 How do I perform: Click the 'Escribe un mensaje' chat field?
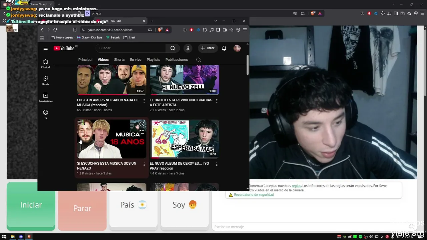click(x=310, y=227)
